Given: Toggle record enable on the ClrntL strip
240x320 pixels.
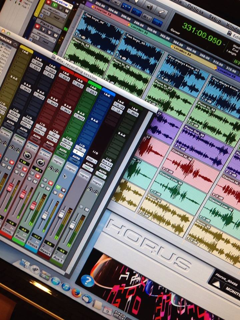Looking at the screenshot, I should (x=38, y=176).
